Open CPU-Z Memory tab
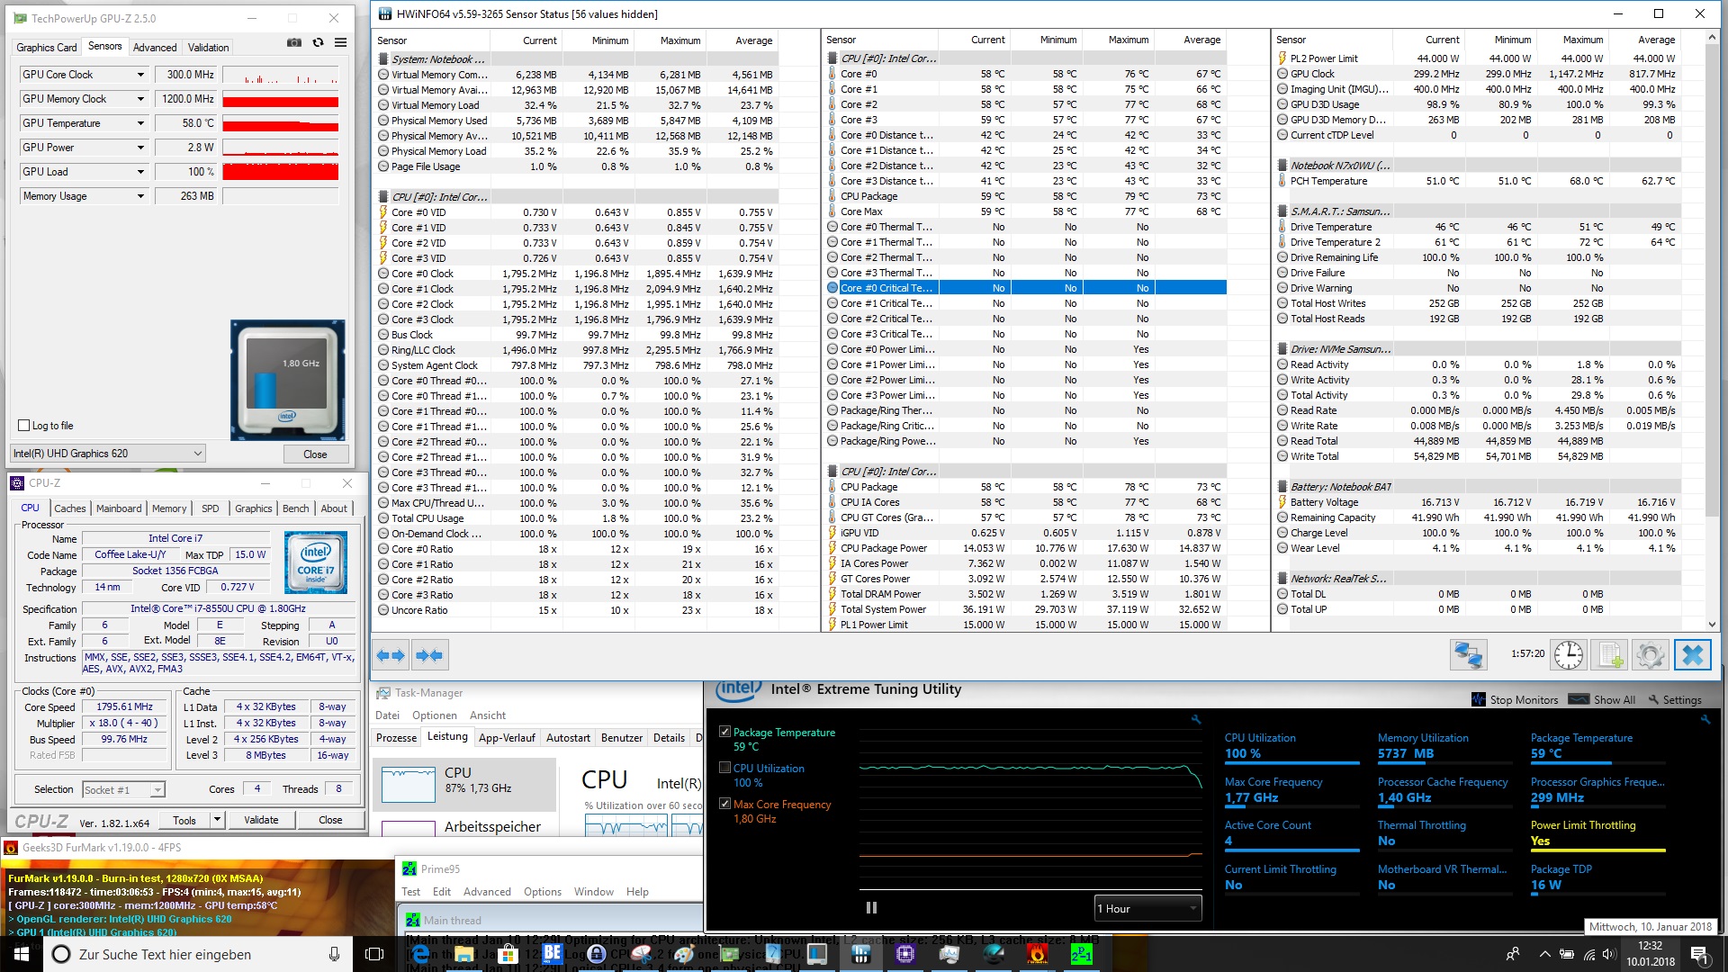Viewport: 1728px width, 972px height. coord(169,508)
